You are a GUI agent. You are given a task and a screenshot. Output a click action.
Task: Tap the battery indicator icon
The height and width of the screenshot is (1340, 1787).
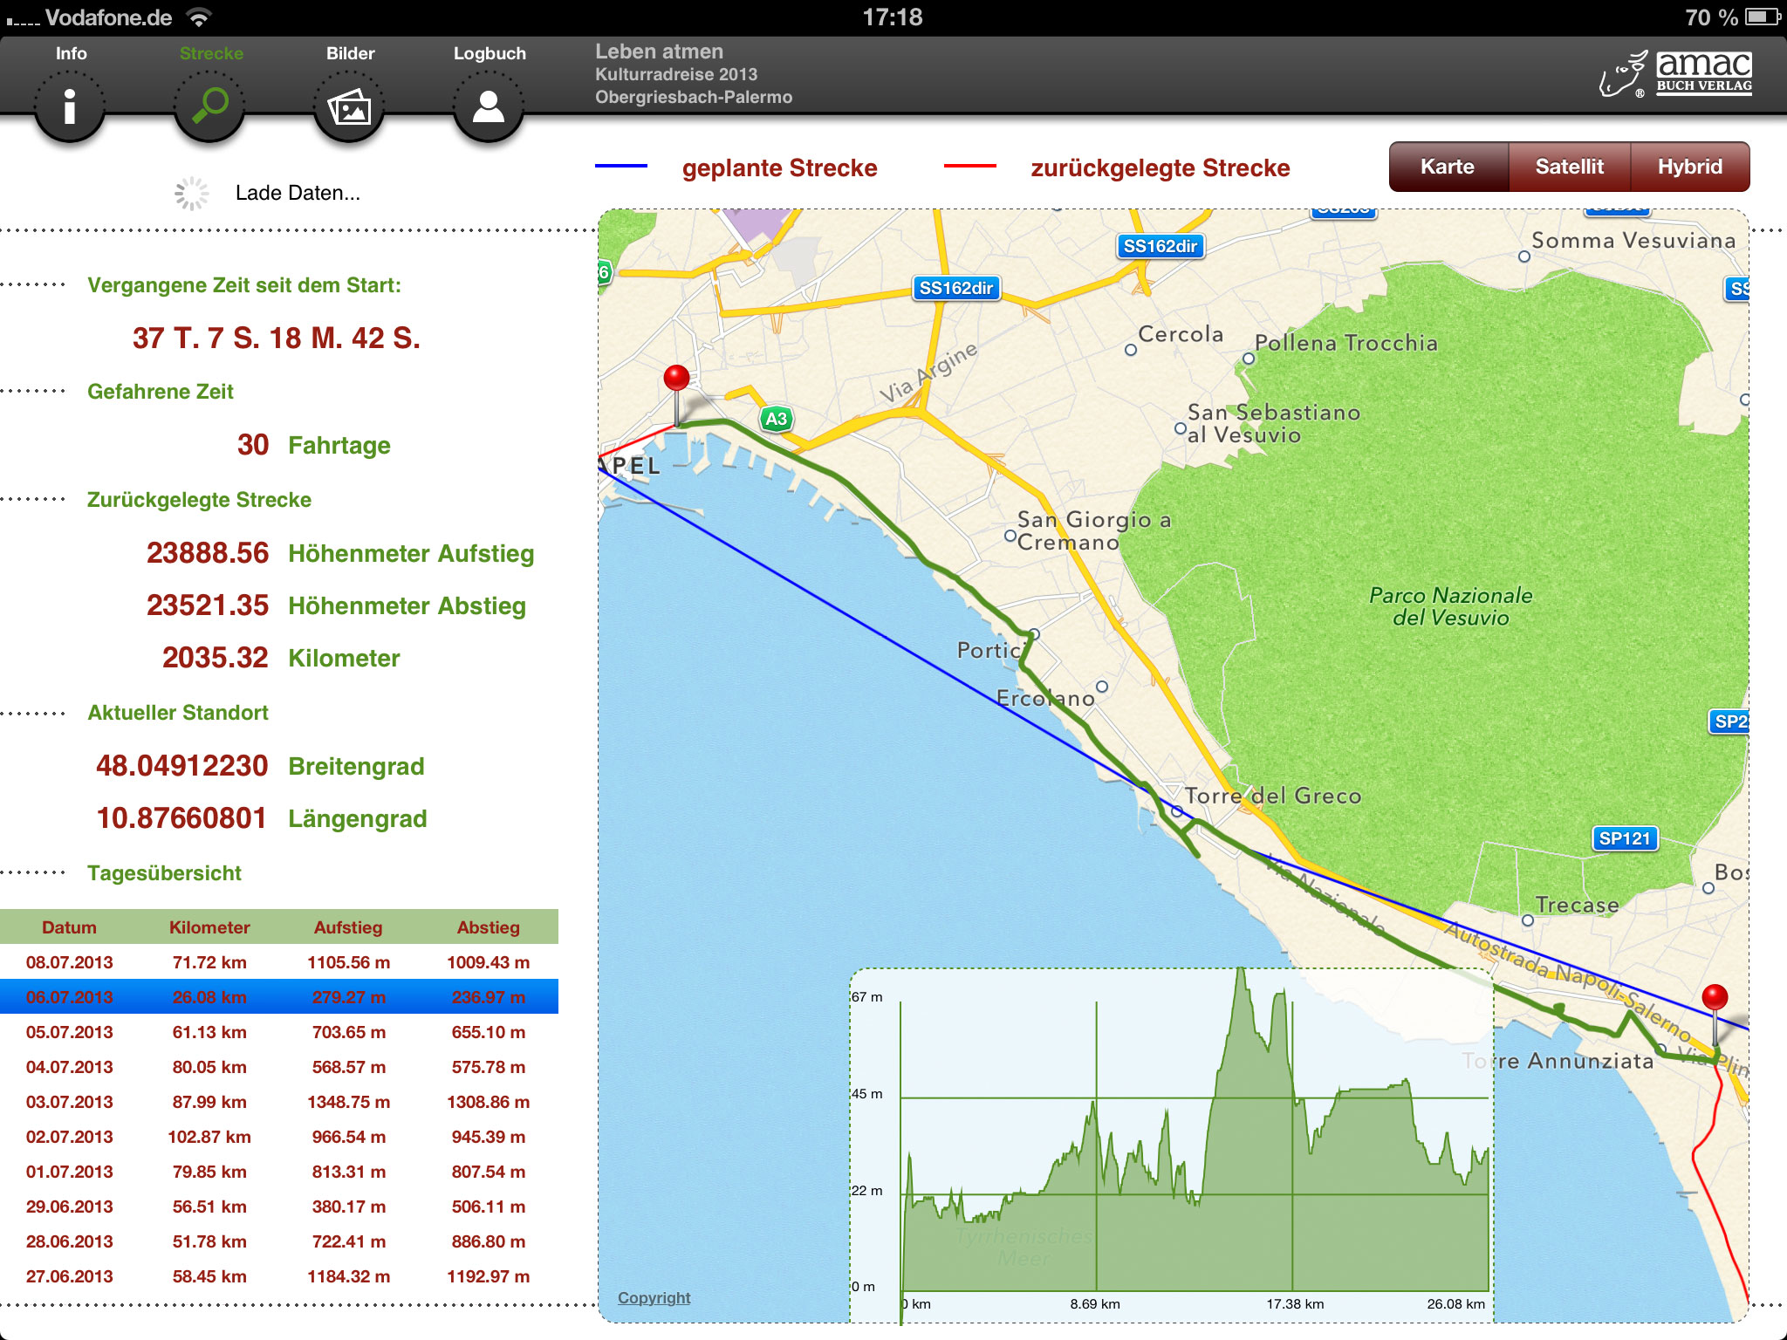point(1762,17)
